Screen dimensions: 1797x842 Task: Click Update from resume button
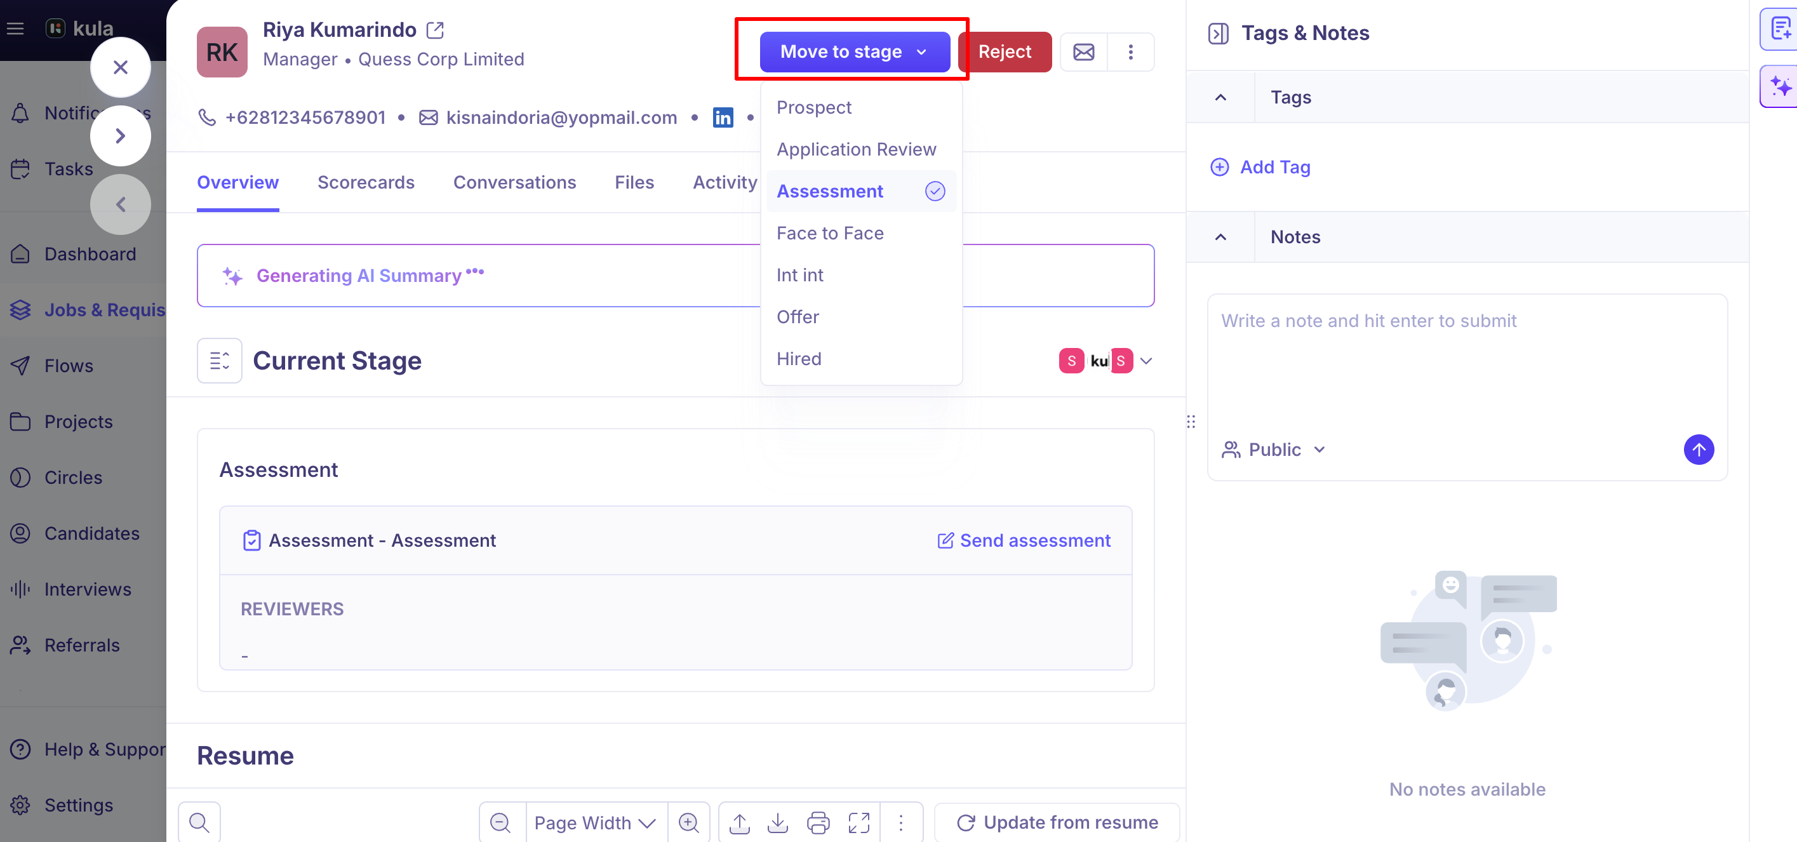point(1057,822)
